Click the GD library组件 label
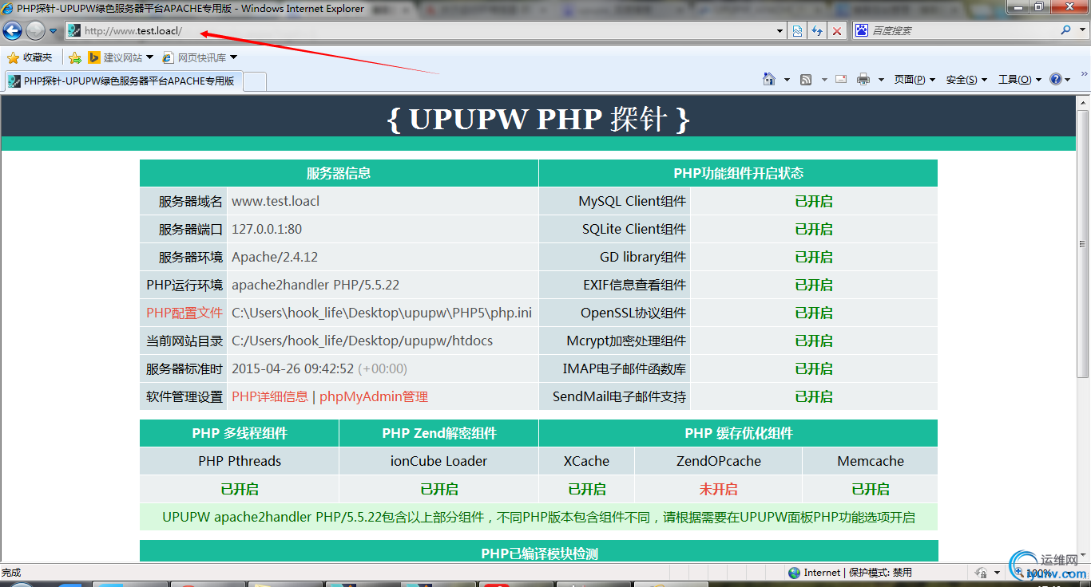Image resolution: width=1091 pixels, height=587 pixels. (x=643, y=257)
